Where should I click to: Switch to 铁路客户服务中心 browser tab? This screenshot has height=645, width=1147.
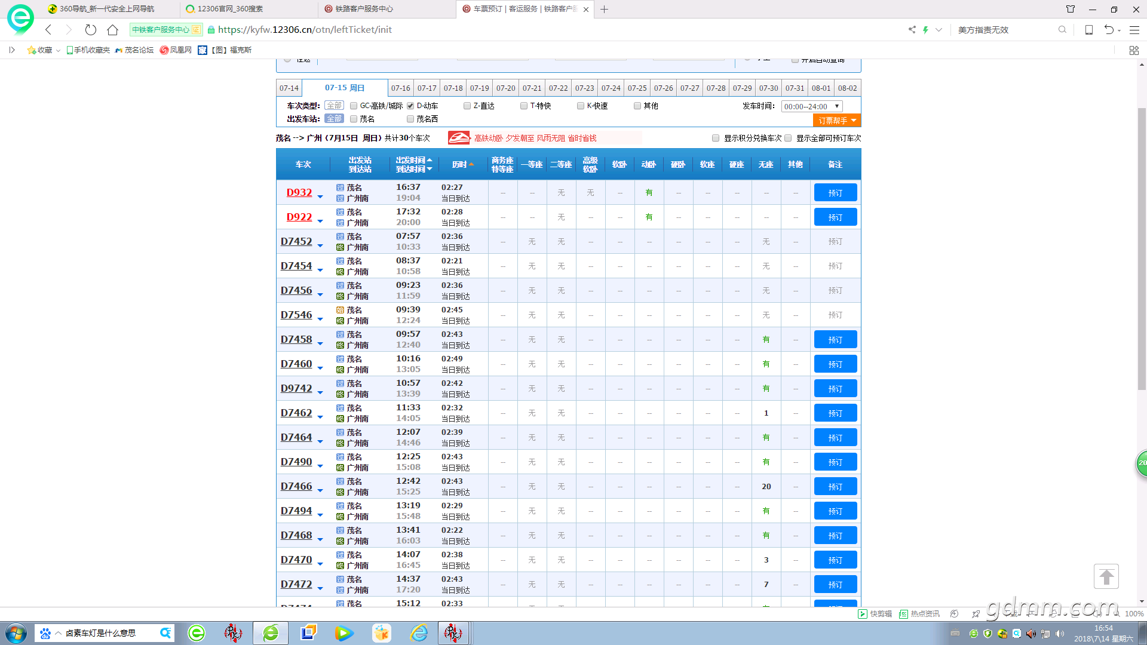click(387, 9)
